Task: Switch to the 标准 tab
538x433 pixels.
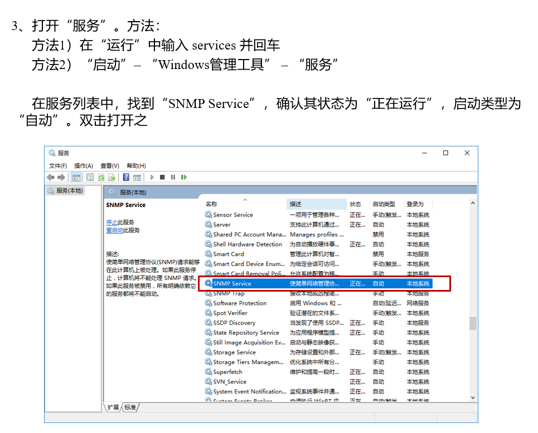Action: coord(130,407)
